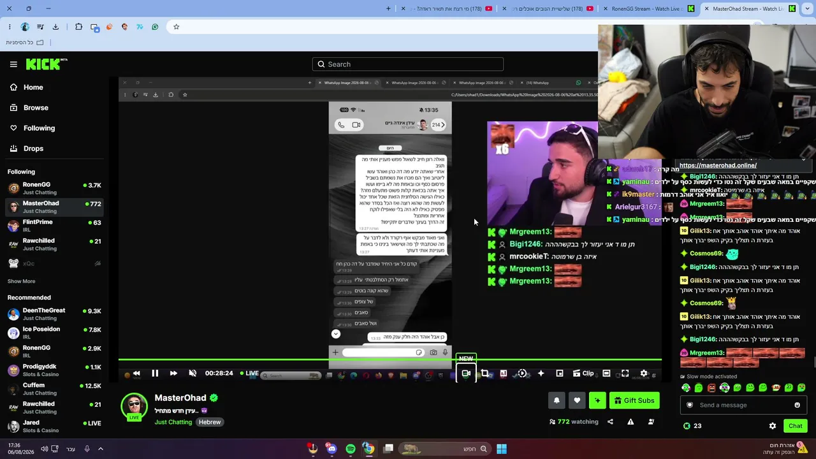Click MasterOhad's live avatar

134,407
